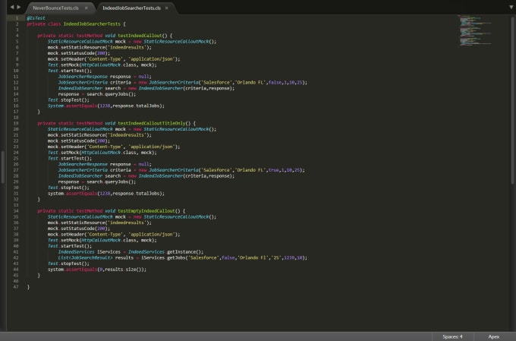The height and width of the screenshot is (341, 516).
Task: Switch to the NeverBounceTests.cls tab
Action: click(x=55, y=8)
